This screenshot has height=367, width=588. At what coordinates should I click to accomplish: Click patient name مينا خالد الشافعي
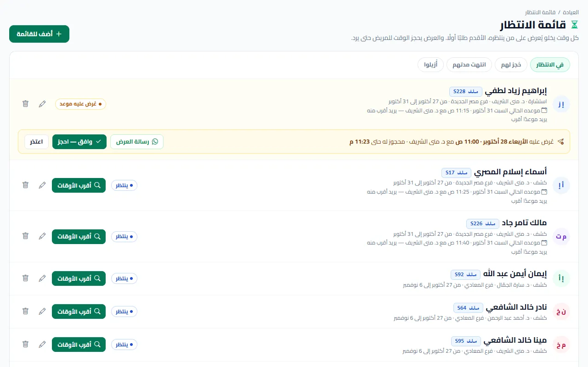tap(515, 340)
